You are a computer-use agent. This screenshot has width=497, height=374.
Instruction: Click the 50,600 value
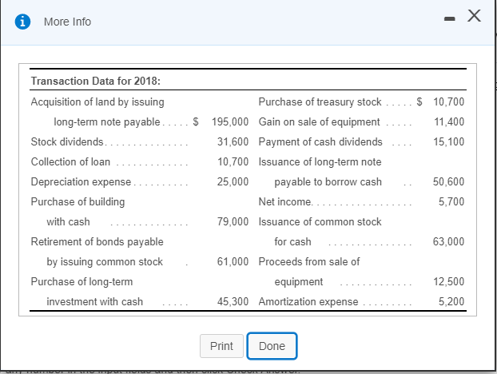click(x=449, y=181)
